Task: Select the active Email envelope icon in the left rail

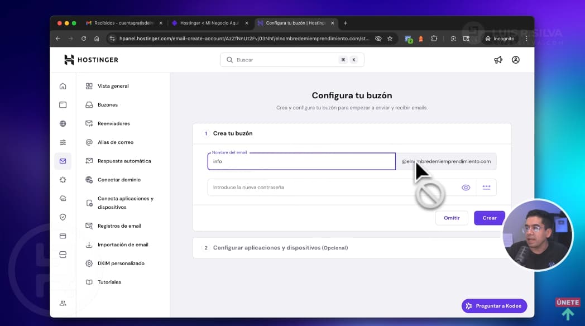Action: (x=63, y=161)
